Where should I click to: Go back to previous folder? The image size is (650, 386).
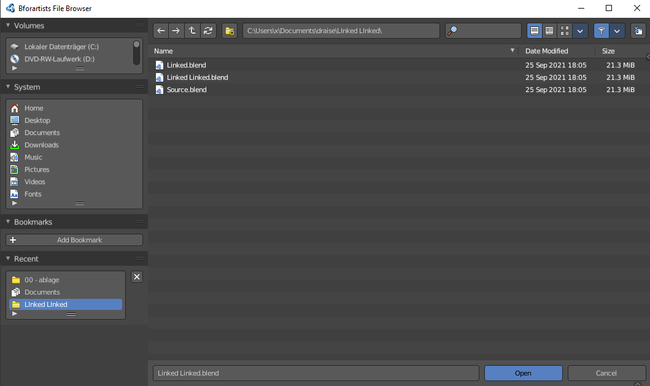pyautogui.click(x=161, y=31)
